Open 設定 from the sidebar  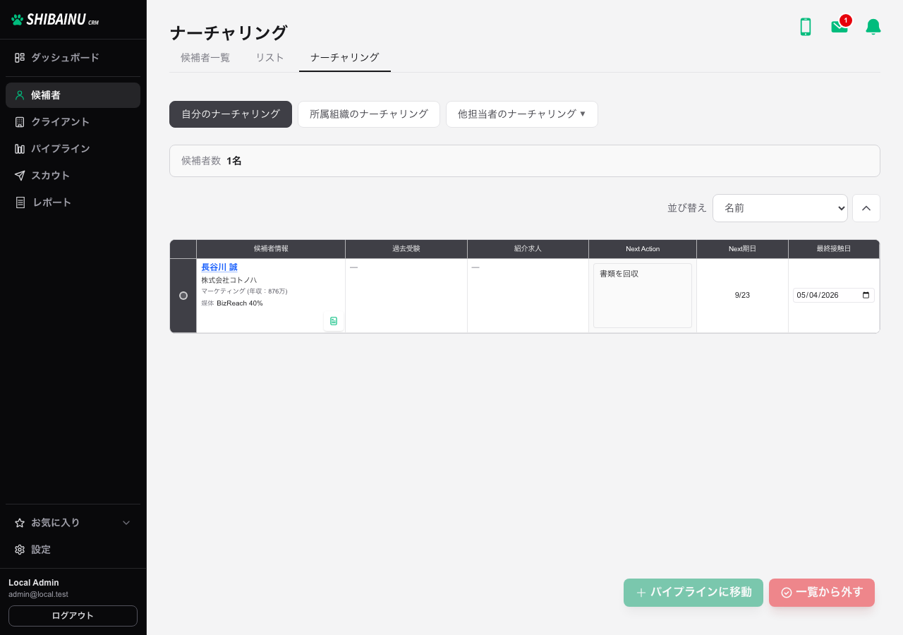pyautogui.click(x=73, y=550)
